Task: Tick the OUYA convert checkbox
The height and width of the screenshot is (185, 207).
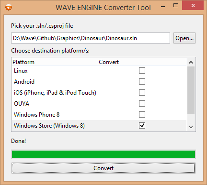Action: [x=142, y=103]
